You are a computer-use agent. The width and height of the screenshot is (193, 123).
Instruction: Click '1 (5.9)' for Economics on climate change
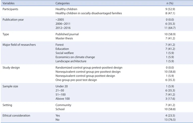click(170, 57)
